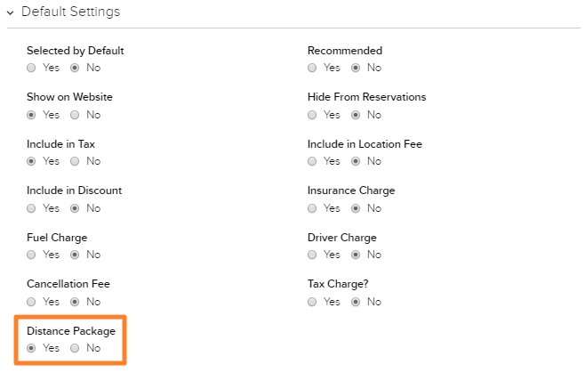
Task: Choose Yes for Fuel Charge
Action: click(x=31, y=255)
